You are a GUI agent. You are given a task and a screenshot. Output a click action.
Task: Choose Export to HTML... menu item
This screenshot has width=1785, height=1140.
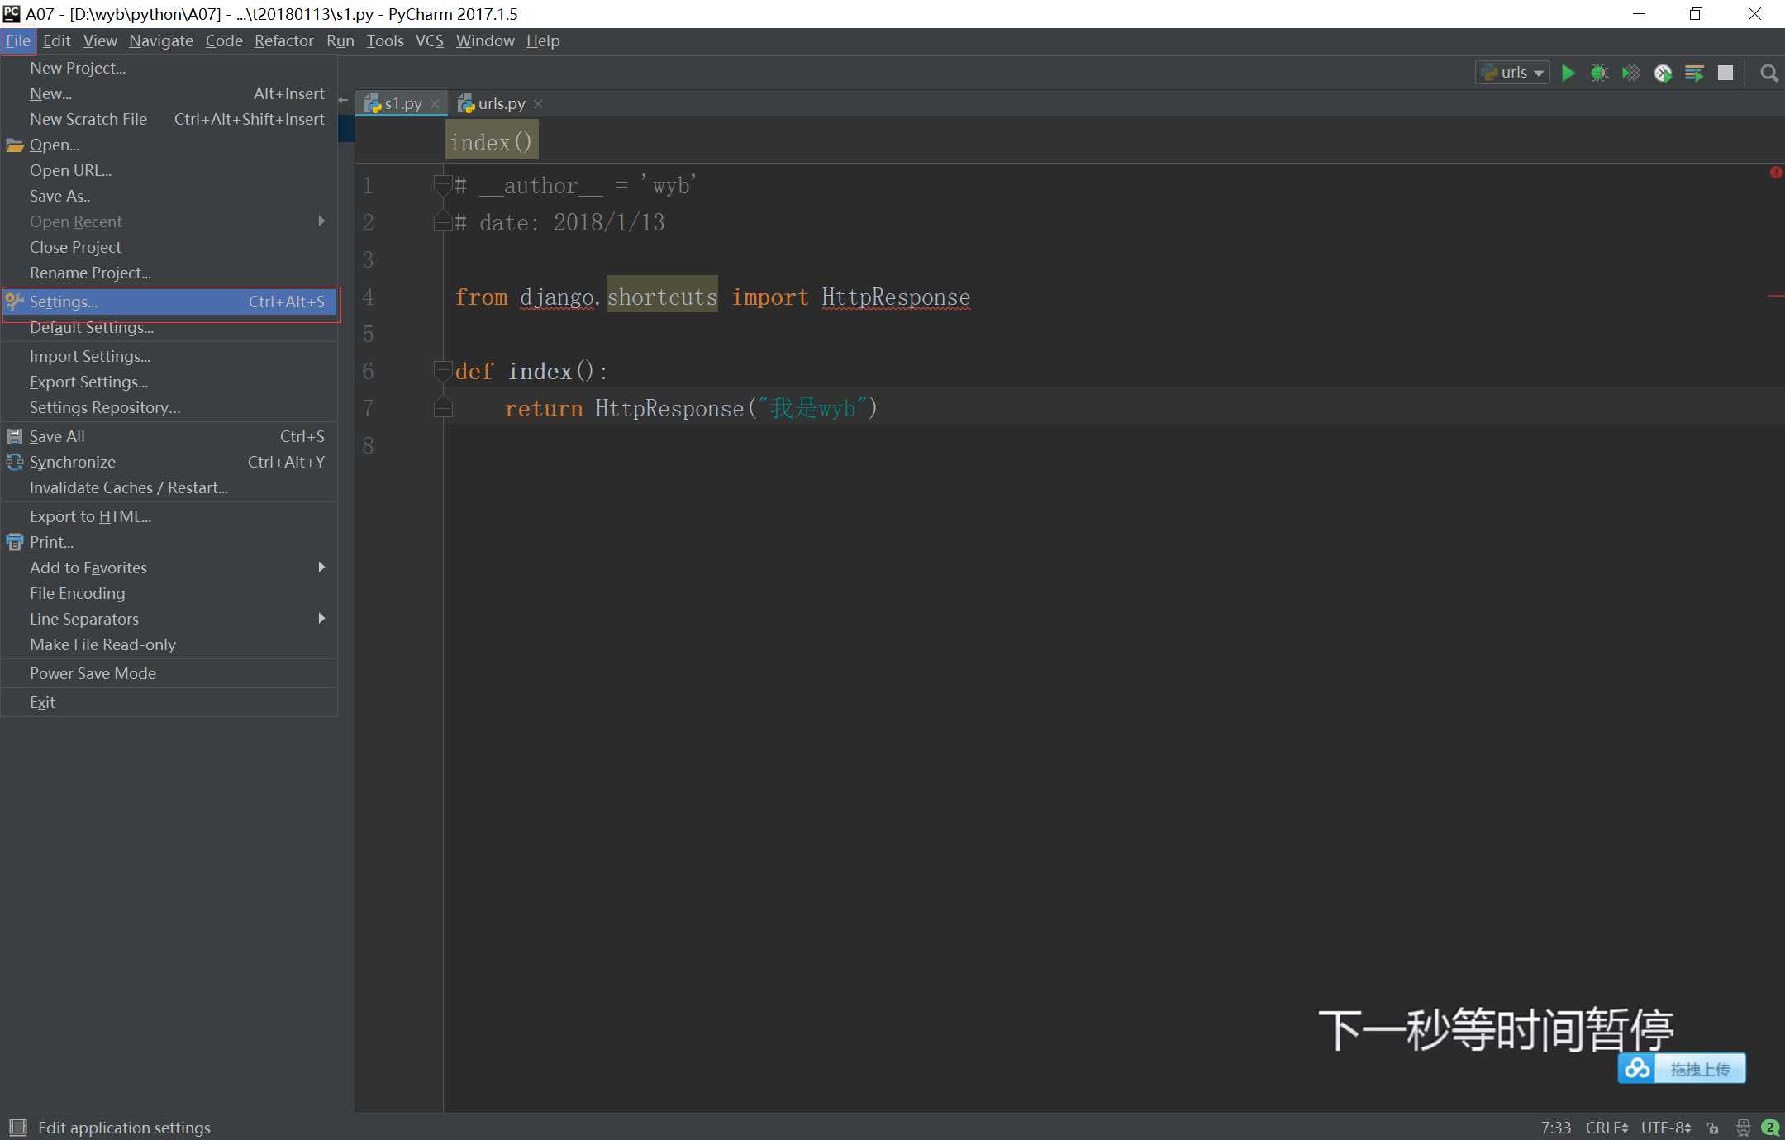pos(169,516)
